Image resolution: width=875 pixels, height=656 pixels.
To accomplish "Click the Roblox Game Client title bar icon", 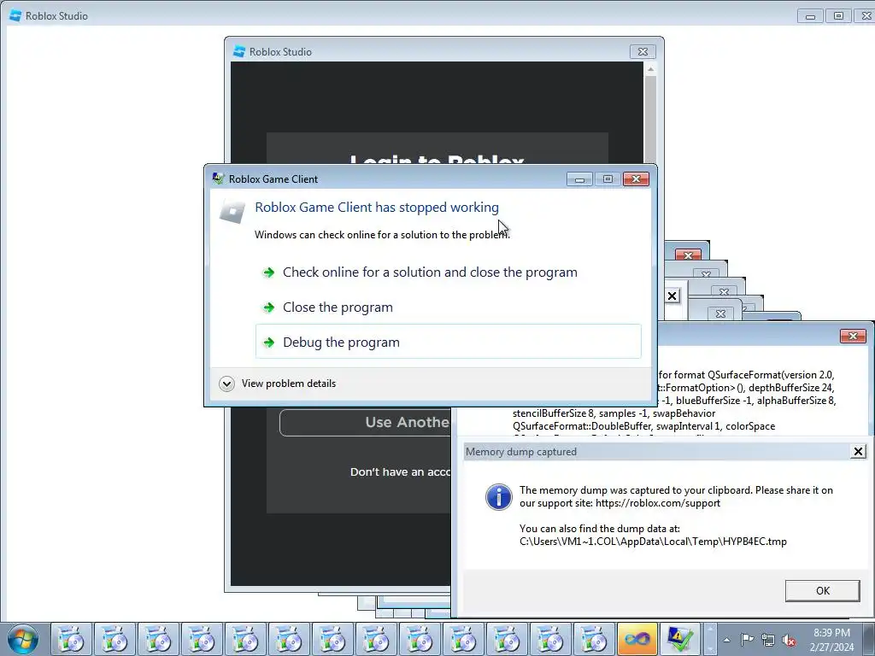I will 218,179.
